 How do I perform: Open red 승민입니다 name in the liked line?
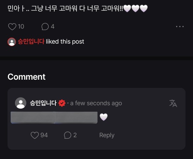(31, 41)
